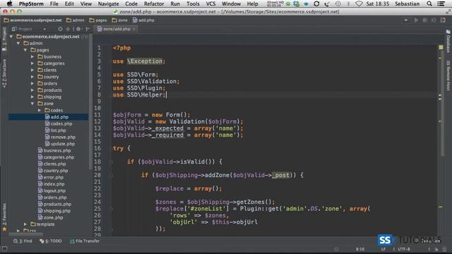Viewport: 452px width, 254px height.
Task: Open the Structure tool window
Action: [4, 73]
